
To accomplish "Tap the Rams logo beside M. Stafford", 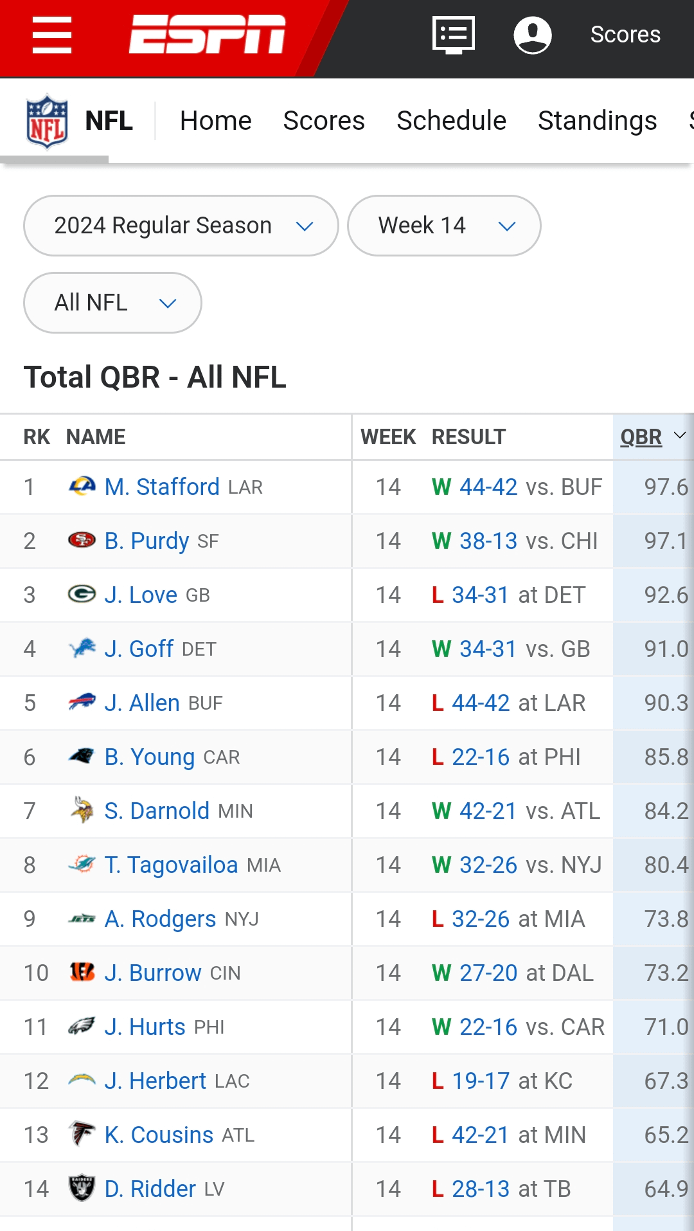I will tap(82, 487).
